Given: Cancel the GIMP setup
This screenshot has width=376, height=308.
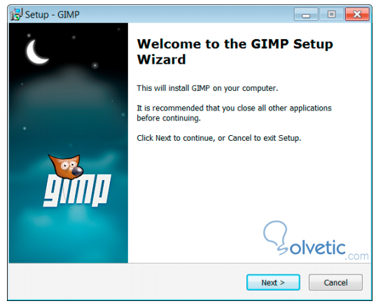Looking at the screenshot, I should (x=335, y=282).
